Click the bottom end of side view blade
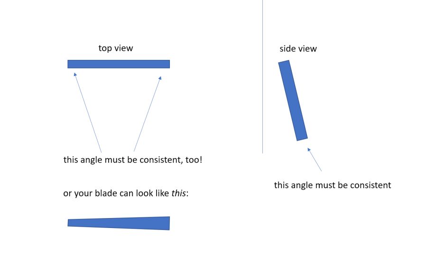Viewport: 427px width, 257px height. point(302,137)
